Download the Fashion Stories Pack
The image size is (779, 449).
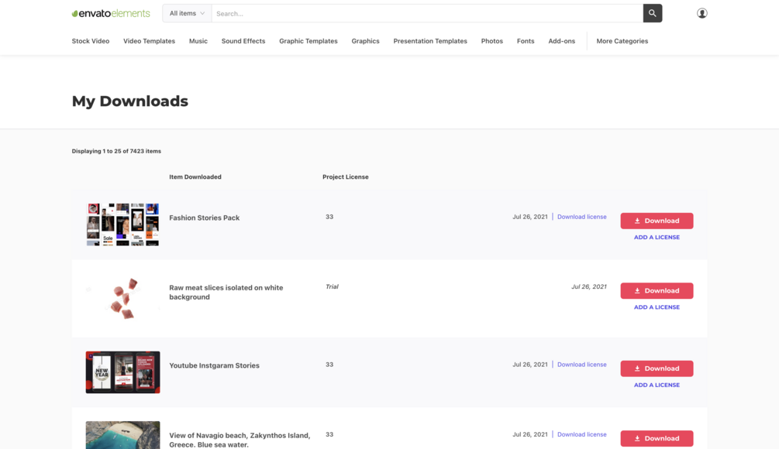[x=657, y=221]
